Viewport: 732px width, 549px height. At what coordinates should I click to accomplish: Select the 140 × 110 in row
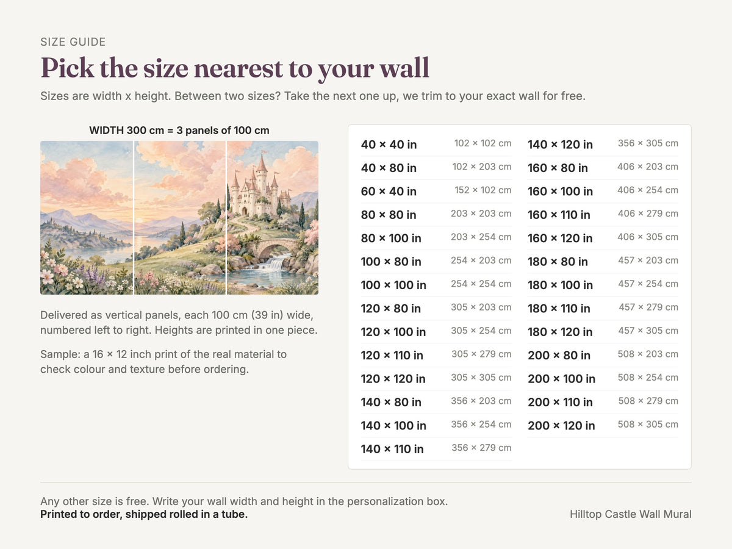[x=436, y=449]
